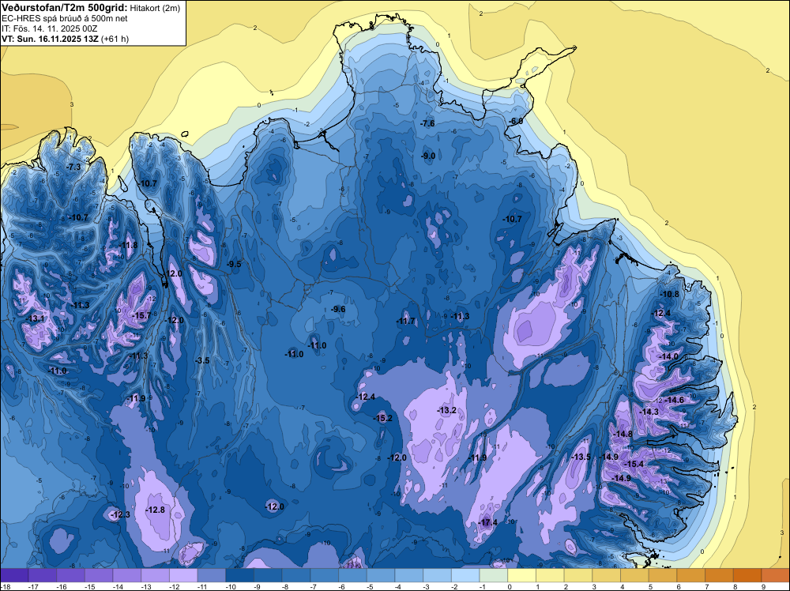This screenshot has width=790, height=591.
Task: Click the -6.0 temperature label
Action: pyautogui.click(x=516, y=122)
